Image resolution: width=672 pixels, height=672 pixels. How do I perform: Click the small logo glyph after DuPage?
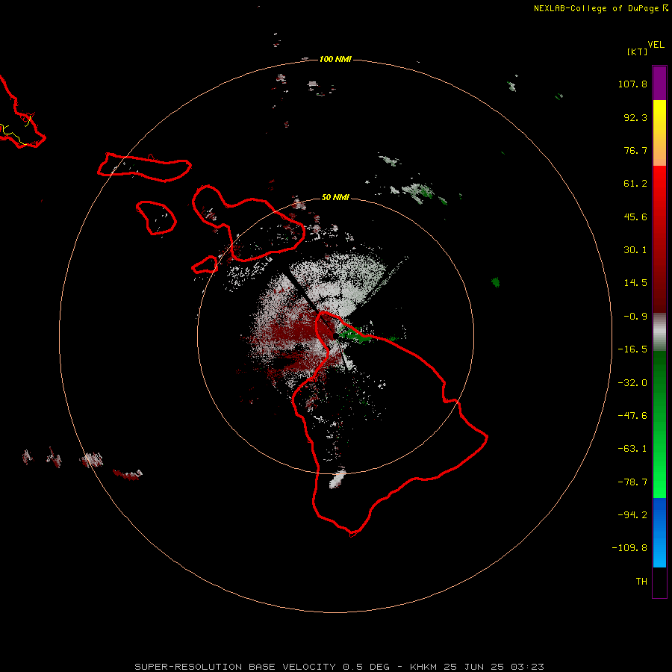(x=665, y=8)
